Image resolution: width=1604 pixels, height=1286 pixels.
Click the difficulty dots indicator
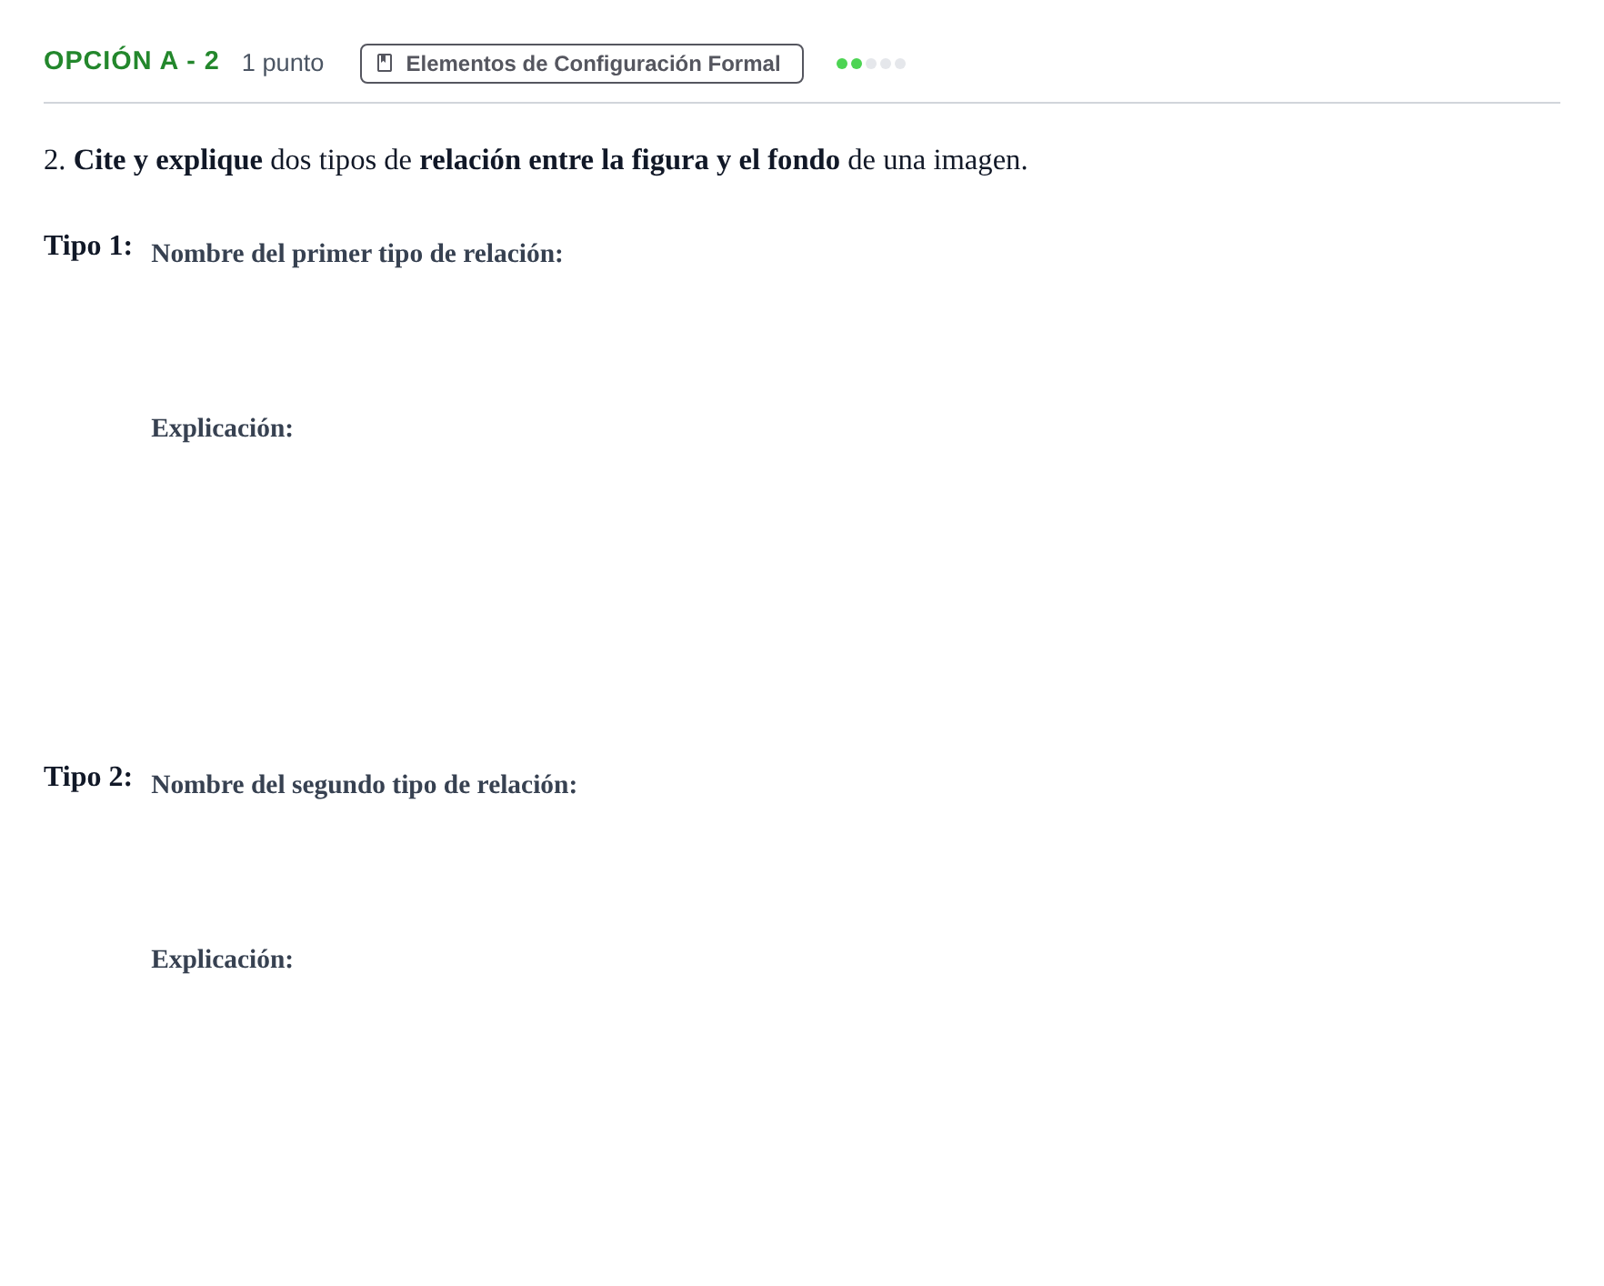point(871,64)
